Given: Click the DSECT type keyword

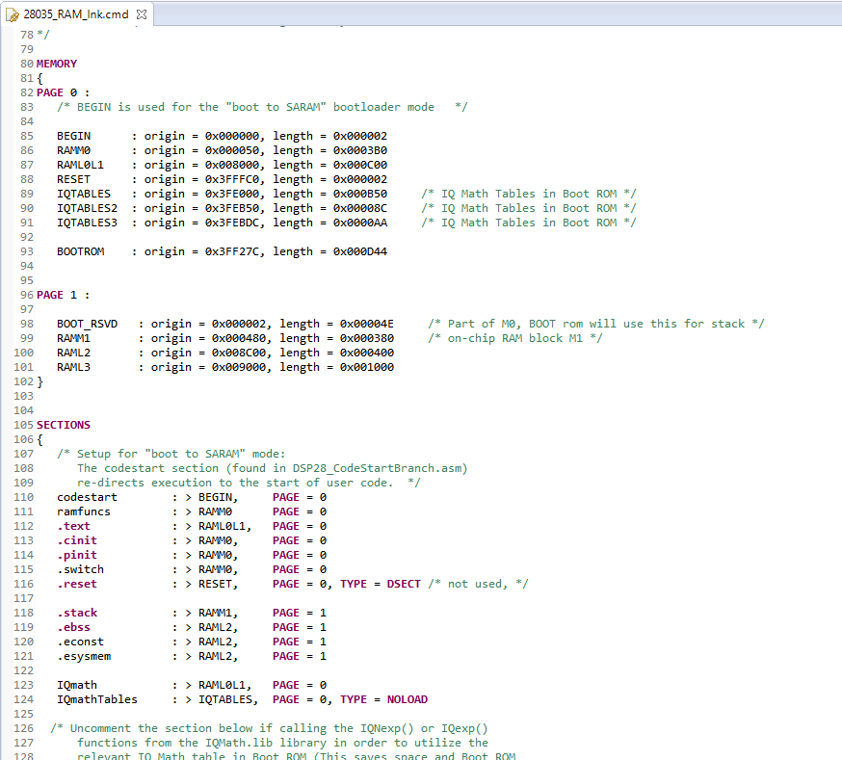Looking at the screenshot, I should [x=404, y=584].
